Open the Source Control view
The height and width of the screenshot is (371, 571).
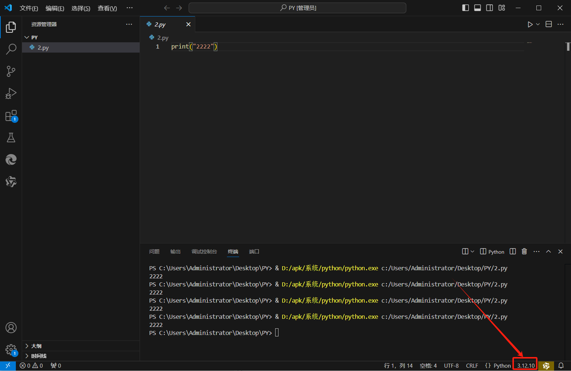point(11,71)
